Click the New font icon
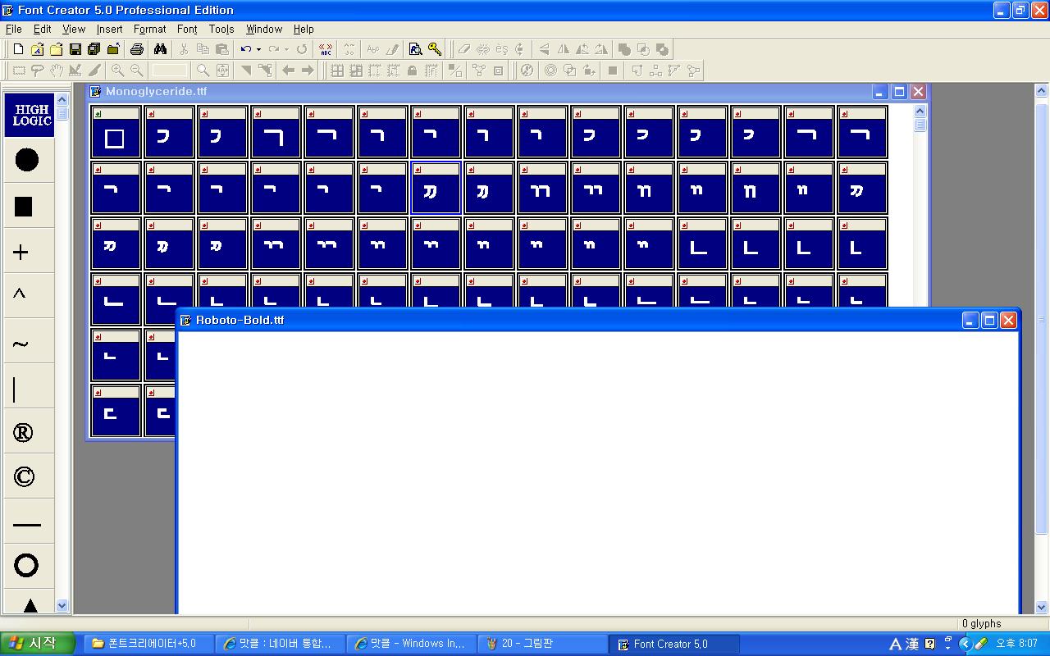Viewport: 1050px width, 656px height. tap(18, 49)
